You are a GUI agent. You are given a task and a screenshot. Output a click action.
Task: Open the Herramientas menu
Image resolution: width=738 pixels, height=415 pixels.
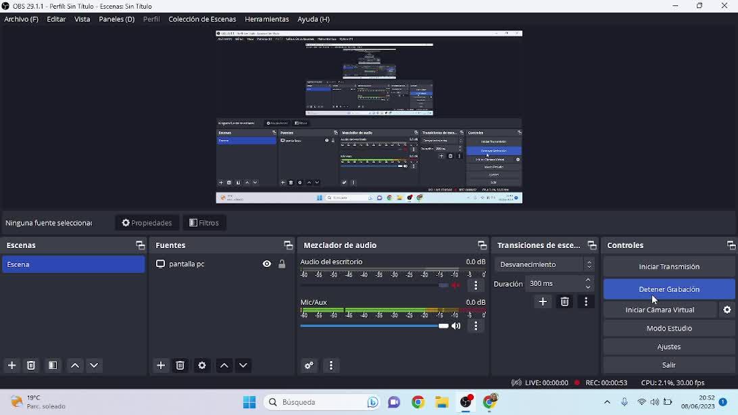pos(266,19)
